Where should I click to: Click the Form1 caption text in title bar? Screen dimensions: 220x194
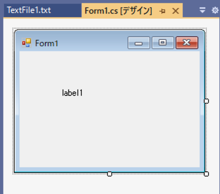click(x=47, y=43)
